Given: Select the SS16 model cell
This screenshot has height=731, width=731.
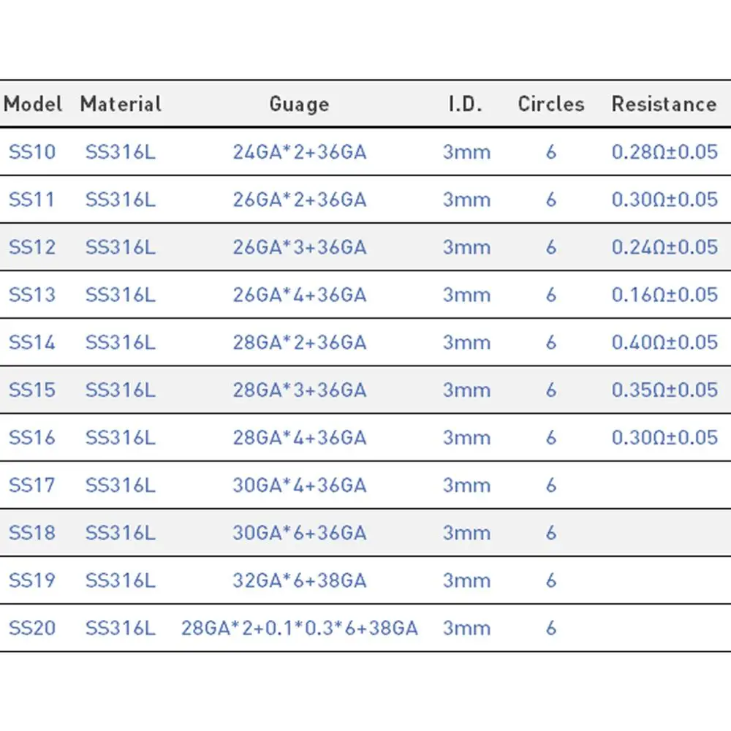Looking at the screenshot, I should 32,437.
